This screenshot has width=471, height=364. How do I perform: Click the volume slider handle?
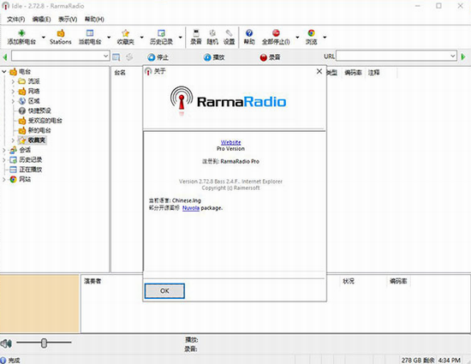point(44,343)
